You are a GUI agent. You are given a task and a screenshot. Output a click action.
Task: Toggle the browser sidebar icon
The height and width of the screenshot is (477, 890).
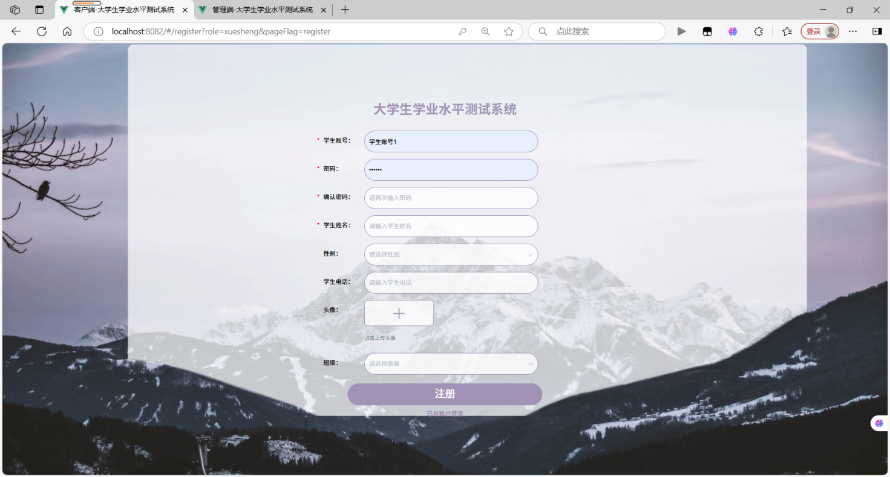tap(877, 31)
